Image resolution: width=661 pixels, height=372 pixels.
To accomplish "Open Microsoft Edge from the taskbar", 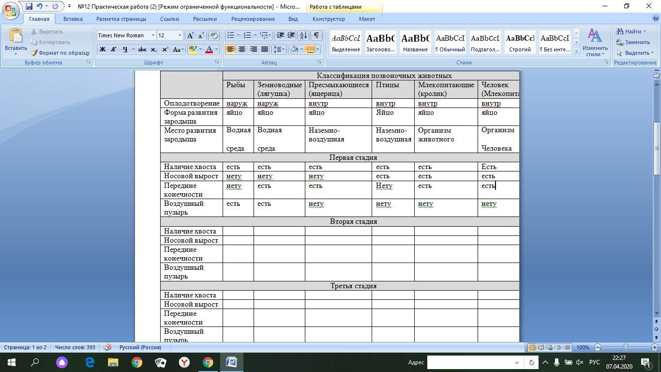I will [x=90, y=362].
